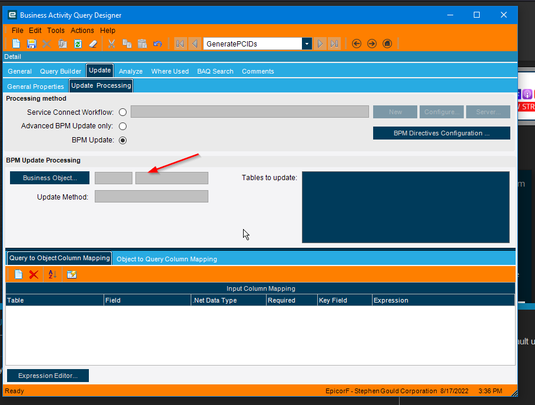Open the Expression Editor... button
The width and height of the screenshot is (535, 405).
48,376
